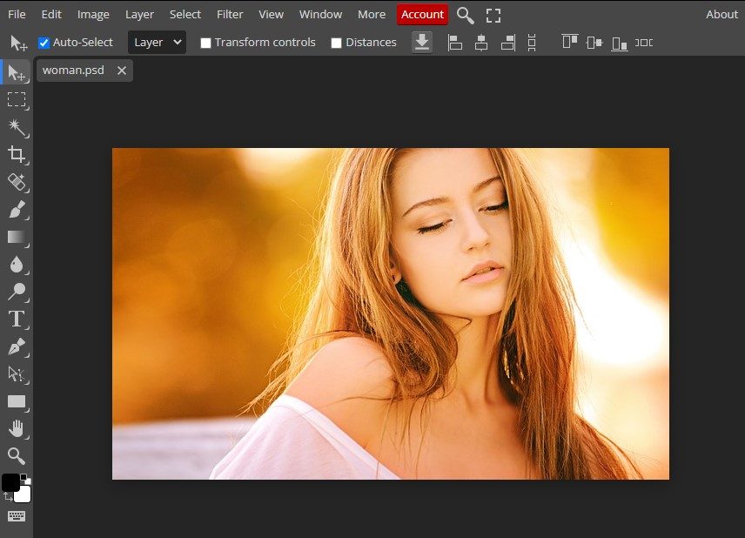Viewport: 745px width, 538px height.
Task: Open the Layer dropdown in options bar
Action: click(157, 42)
